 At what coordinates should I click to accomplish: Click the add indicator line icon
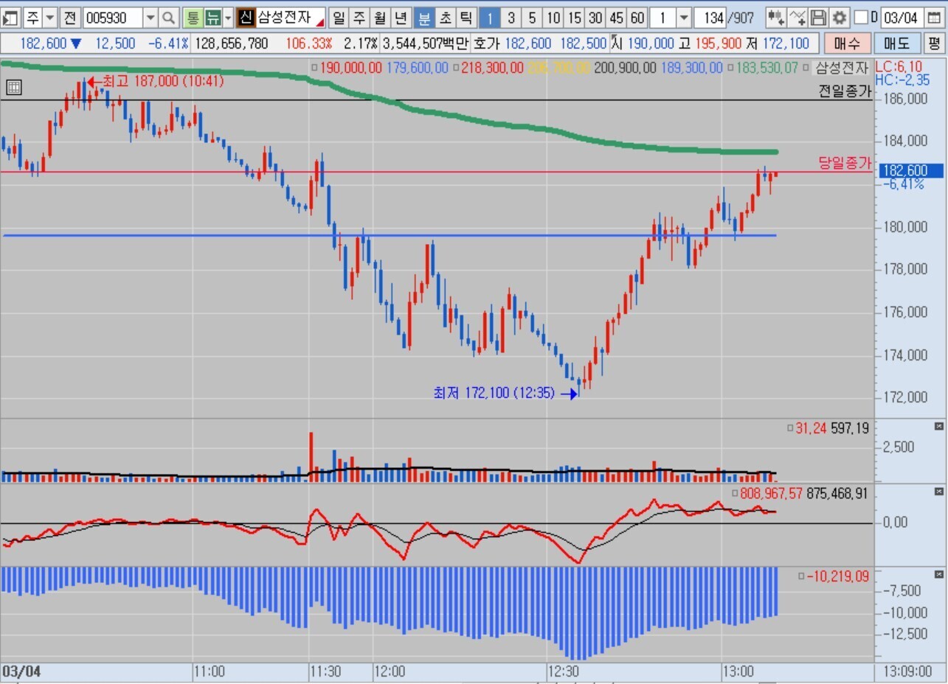click(x=798, y=18)
